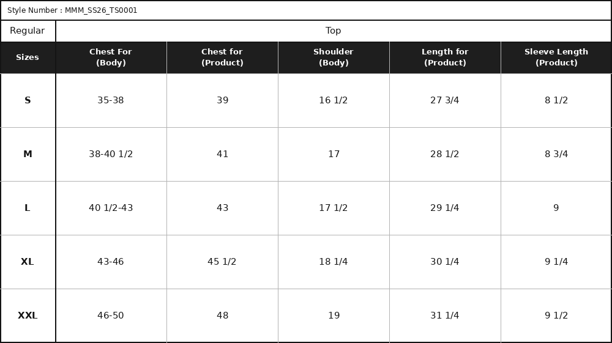Click the Chest for (Product) column header
Image resolution: width=612 pixels, height=343 pixels.
222,57
